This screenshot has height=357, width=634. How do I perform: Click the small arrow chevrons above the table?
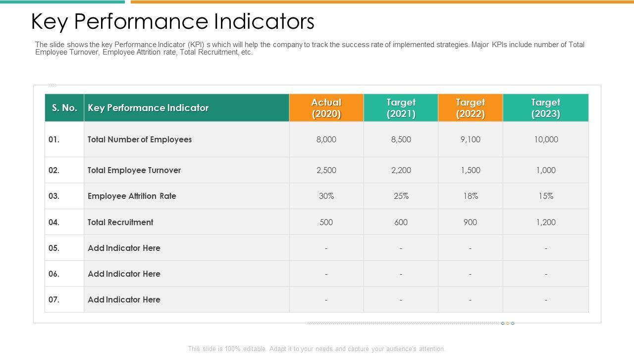point(52,85)
